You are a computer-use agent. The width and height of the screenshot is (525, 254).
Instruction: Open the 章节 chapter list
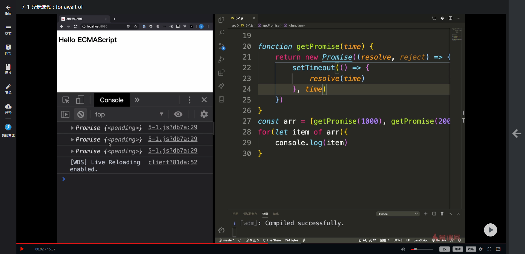8,30
